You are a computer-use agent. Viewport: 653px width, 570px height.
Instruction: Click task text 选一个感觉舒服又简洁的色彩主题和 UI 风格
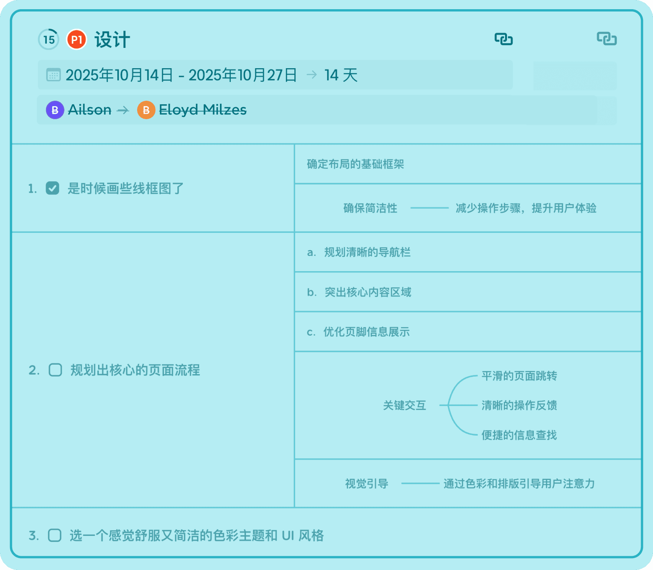click(197, 535)
